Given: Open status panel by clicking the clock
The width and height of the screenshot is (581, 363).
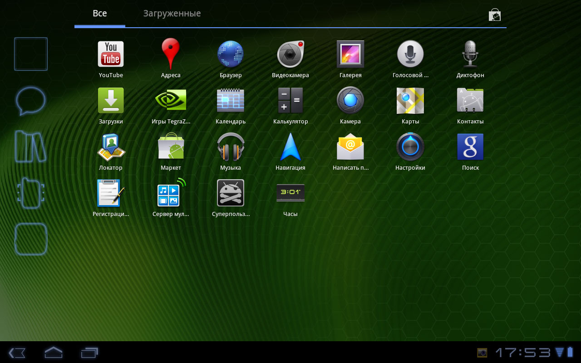Looking at the screenshot, I should 522,352.
